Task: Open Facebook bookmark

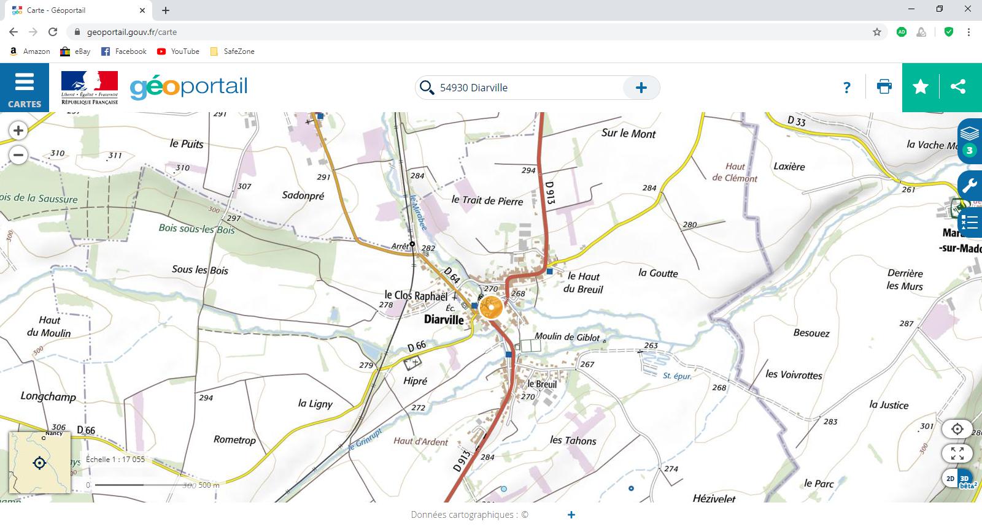Action: pyautogui.click(x=124, y=51)
